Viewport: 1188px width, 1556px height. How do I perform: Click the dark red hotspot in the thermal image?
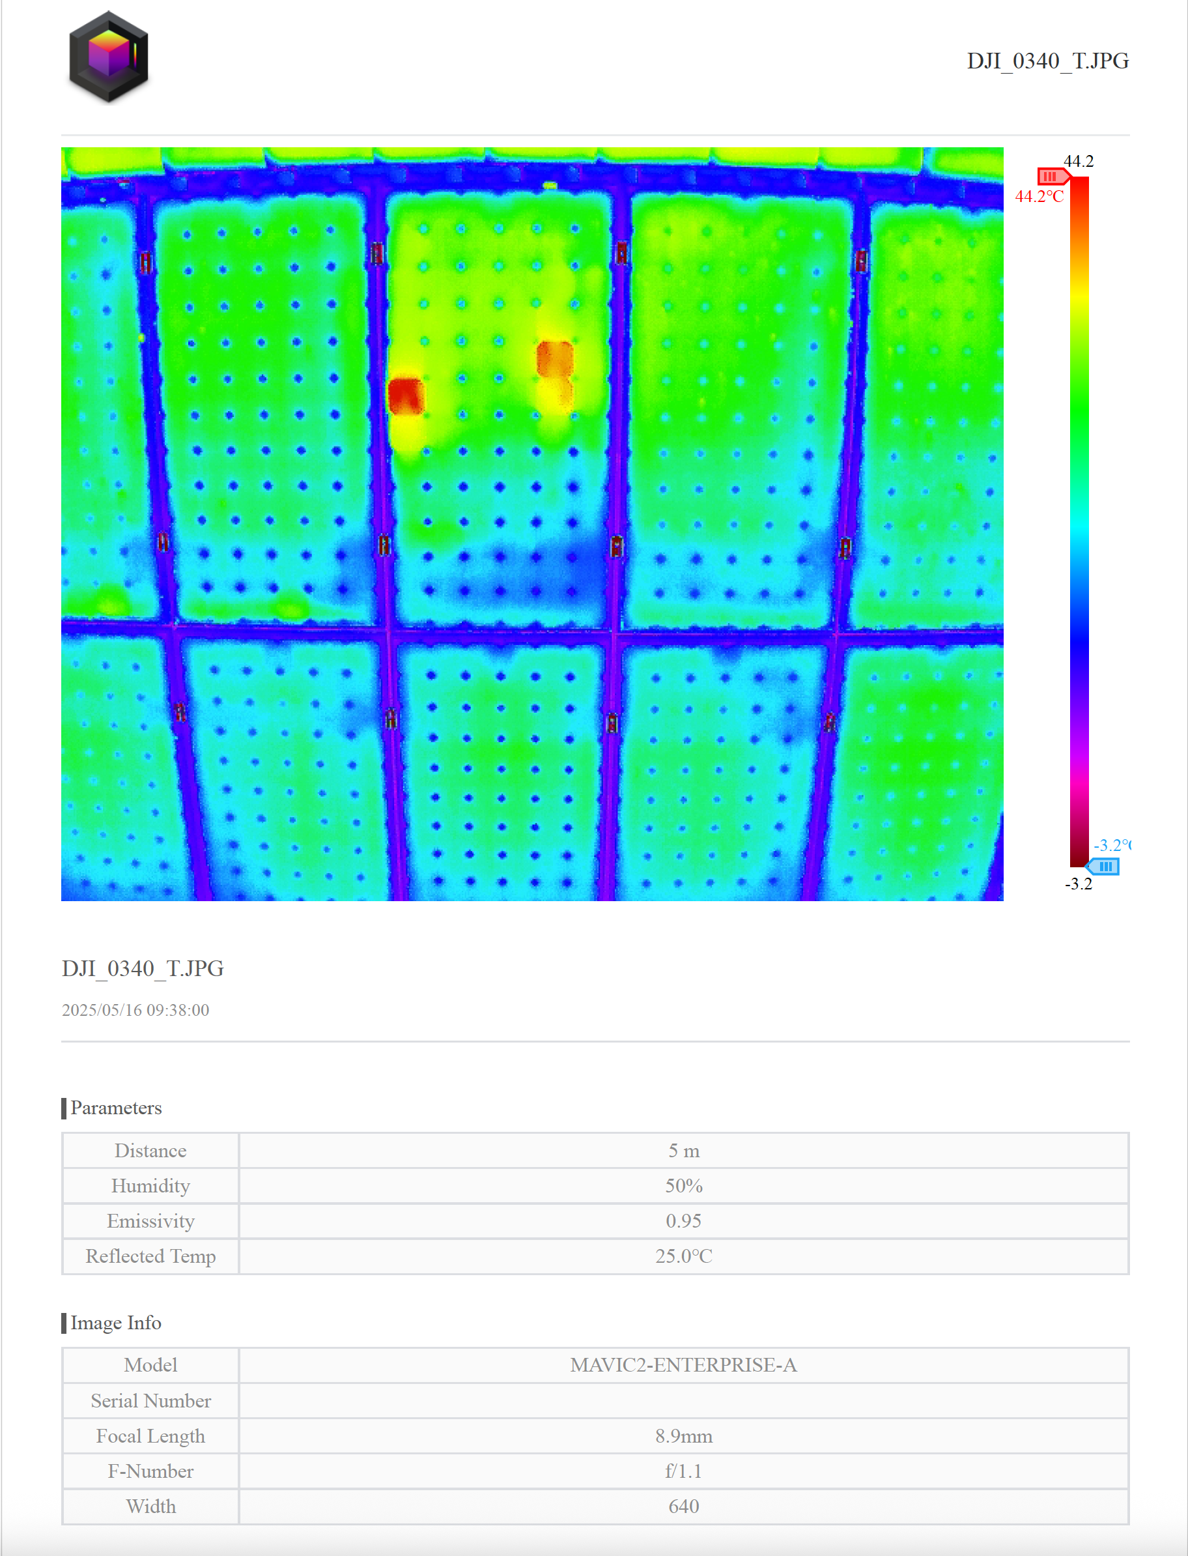[406, 396]
